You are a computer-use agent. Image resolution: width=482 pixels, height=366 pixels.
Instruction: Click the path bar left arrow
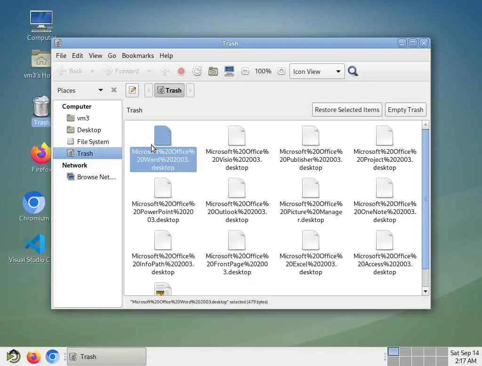click(148, 90)
